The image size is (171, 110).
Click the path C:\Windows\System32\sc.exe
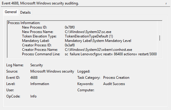(88, 32)
